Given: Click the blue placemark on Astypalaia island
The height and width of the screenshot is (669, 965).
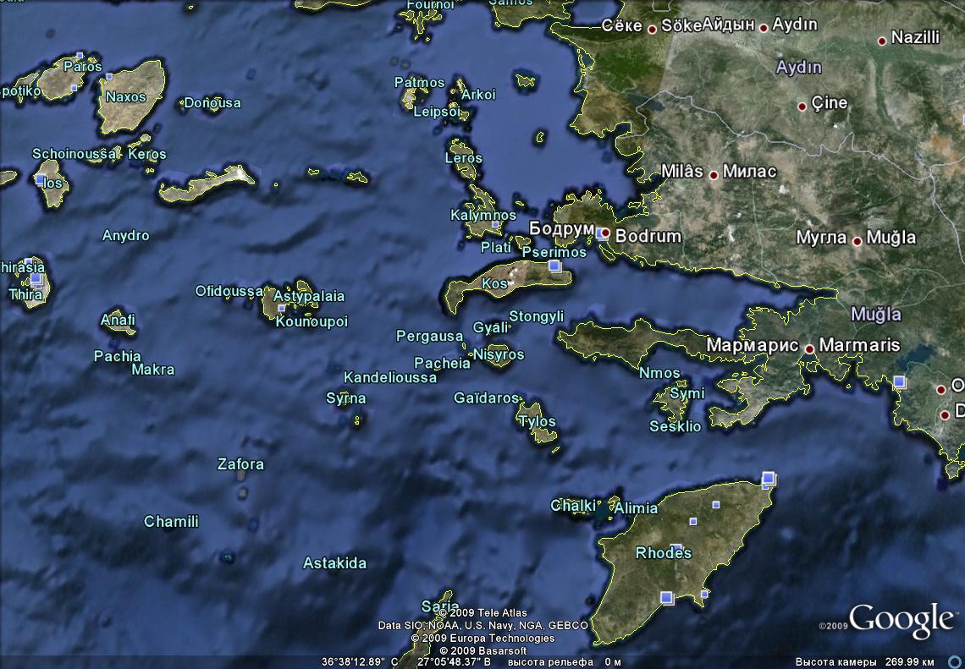Looking at the screenshot, I should tap(282, 309).
